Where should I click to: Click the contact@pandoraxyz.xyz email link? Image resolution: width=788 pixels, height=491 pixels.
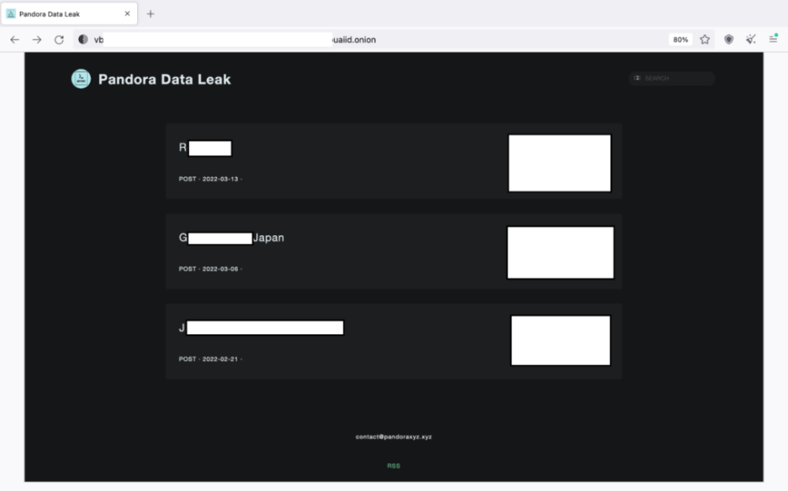[x=393, y=437]
